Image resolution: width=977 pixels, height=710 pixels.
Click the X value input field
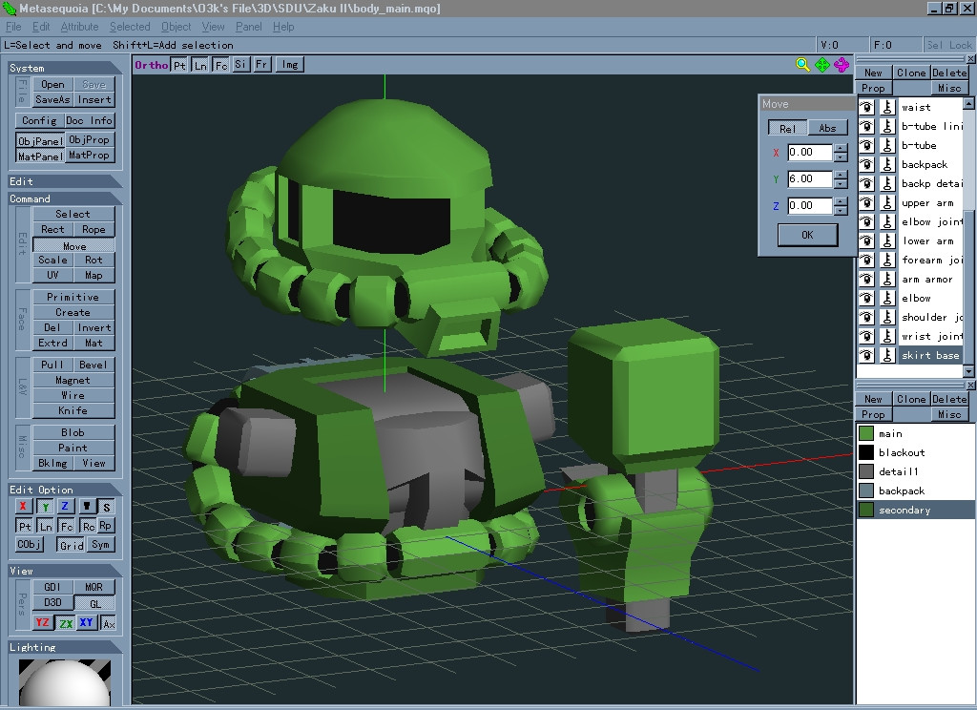pyautogui.click(x=810, y=152)
